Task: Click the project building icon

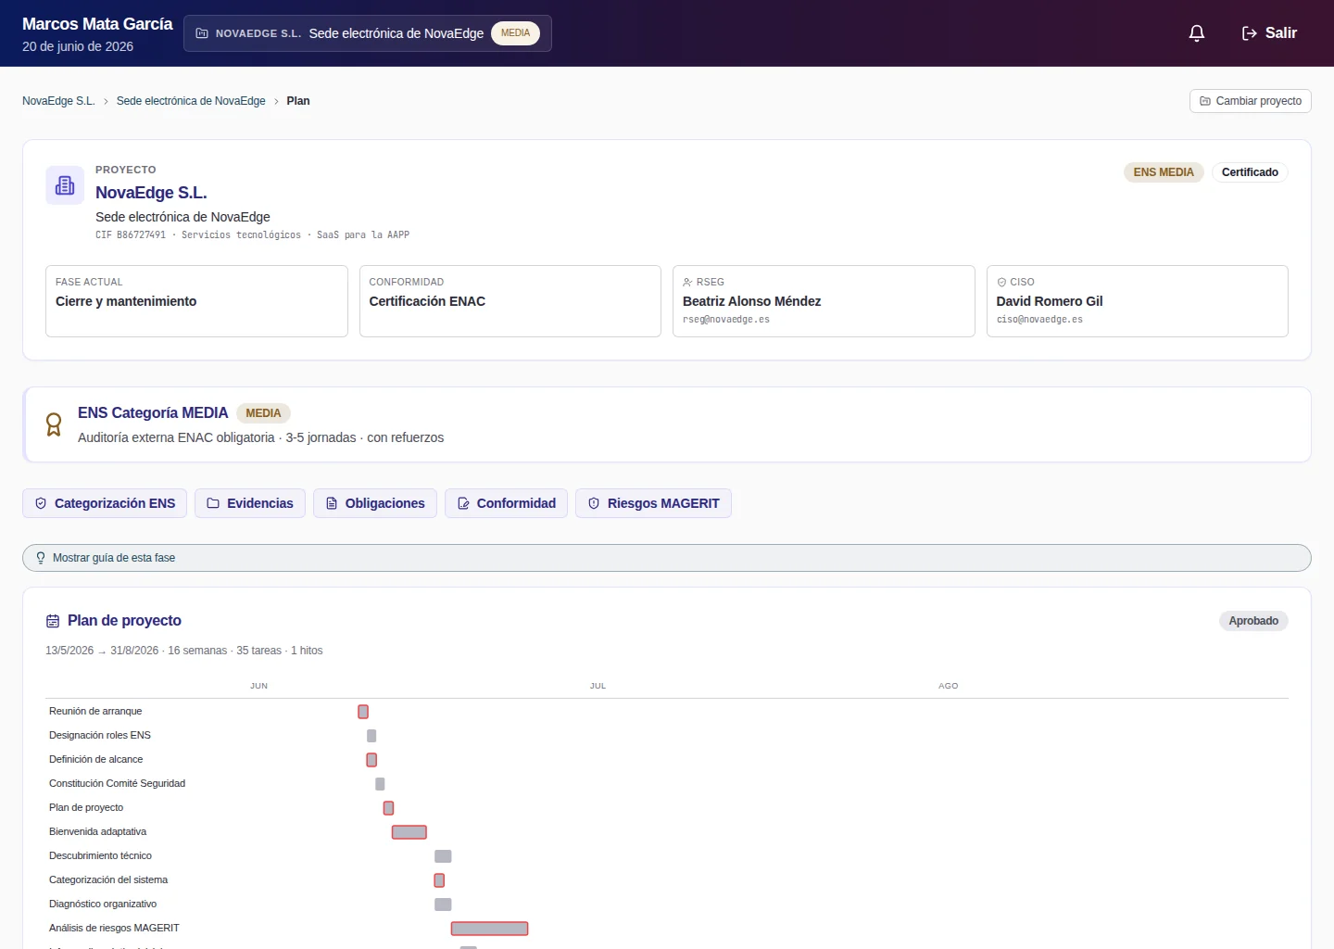Action: tap(65, 185)
